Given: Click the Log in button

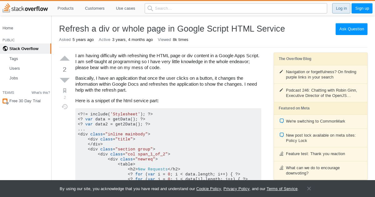Looking at the screenshot, I should point(341,8).
